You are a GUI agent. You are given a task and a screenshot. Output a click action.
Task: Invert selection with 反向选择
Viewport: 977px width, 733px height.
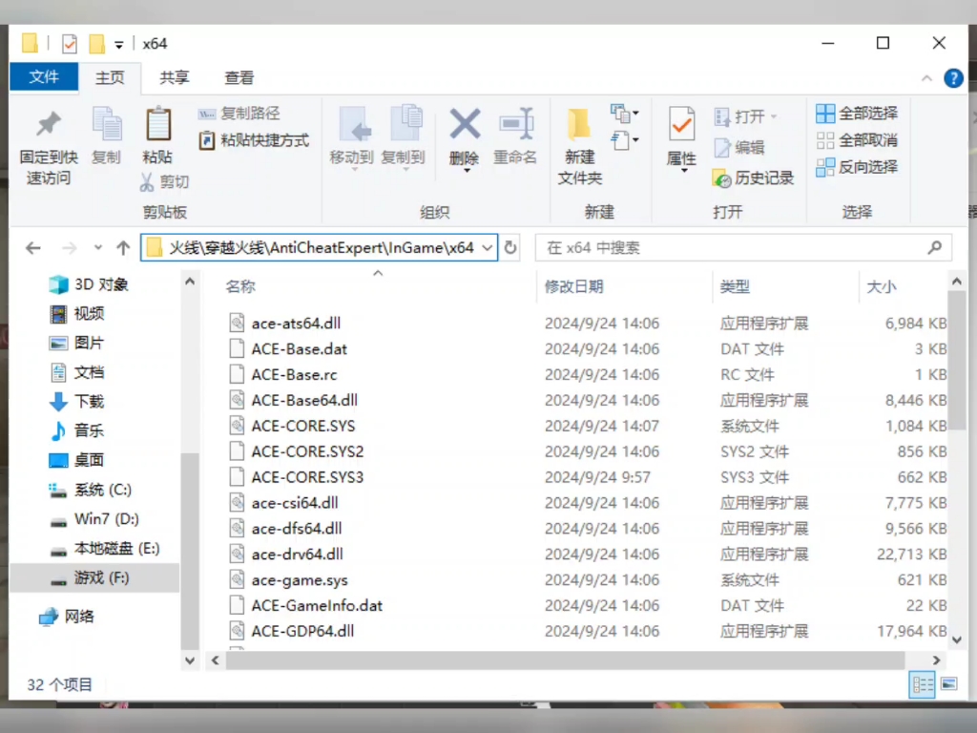(x=859, y=167)
